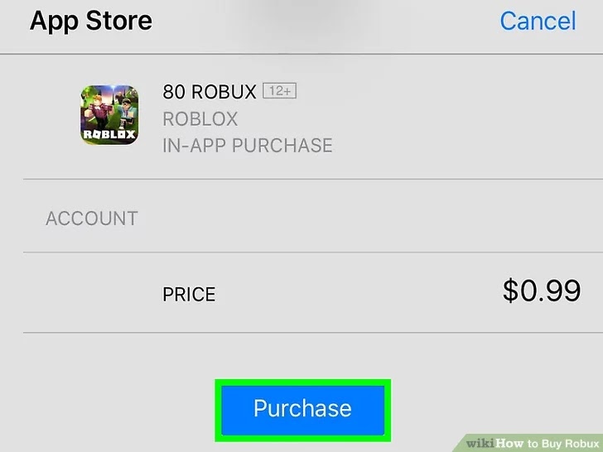This screenshot has height=452, width=603.
Task: Dismiss the dialog with Cancel
Action: click(x=538, y=21)
